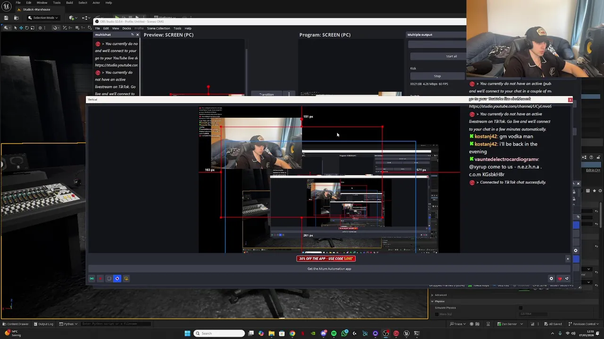Click Get the Aitum Automation app
The height and width of the screenshot is (339, 604).
329,269
